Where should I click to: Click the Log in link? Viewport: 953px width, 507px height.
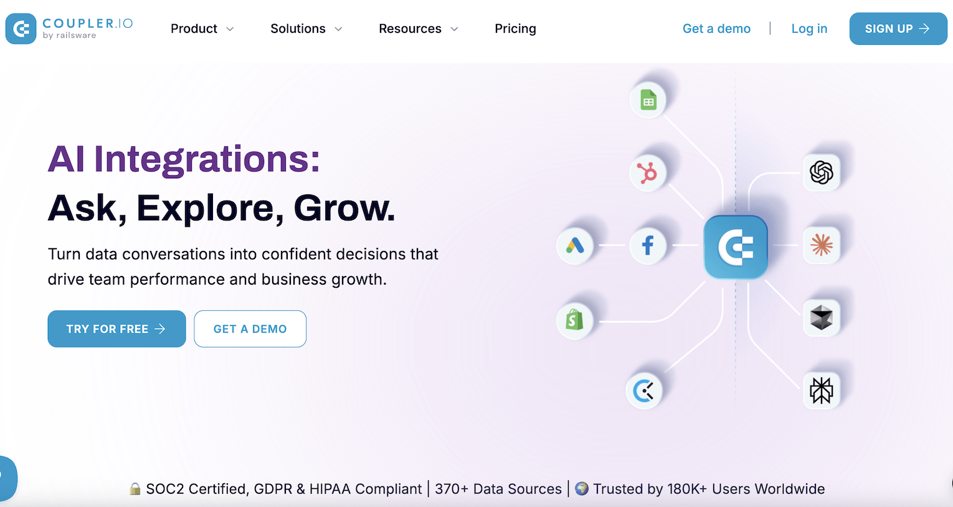pyautogui.click(x=809, y=29)
